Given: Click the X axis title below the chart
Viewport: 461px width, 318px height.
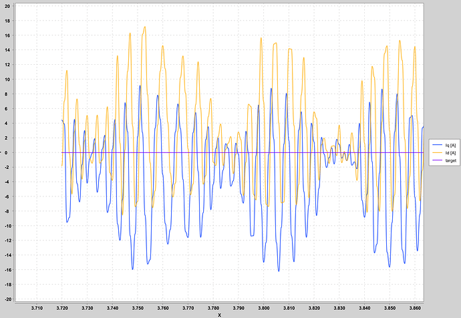Looking at the screenshot, I should click(x=219, y=315).
